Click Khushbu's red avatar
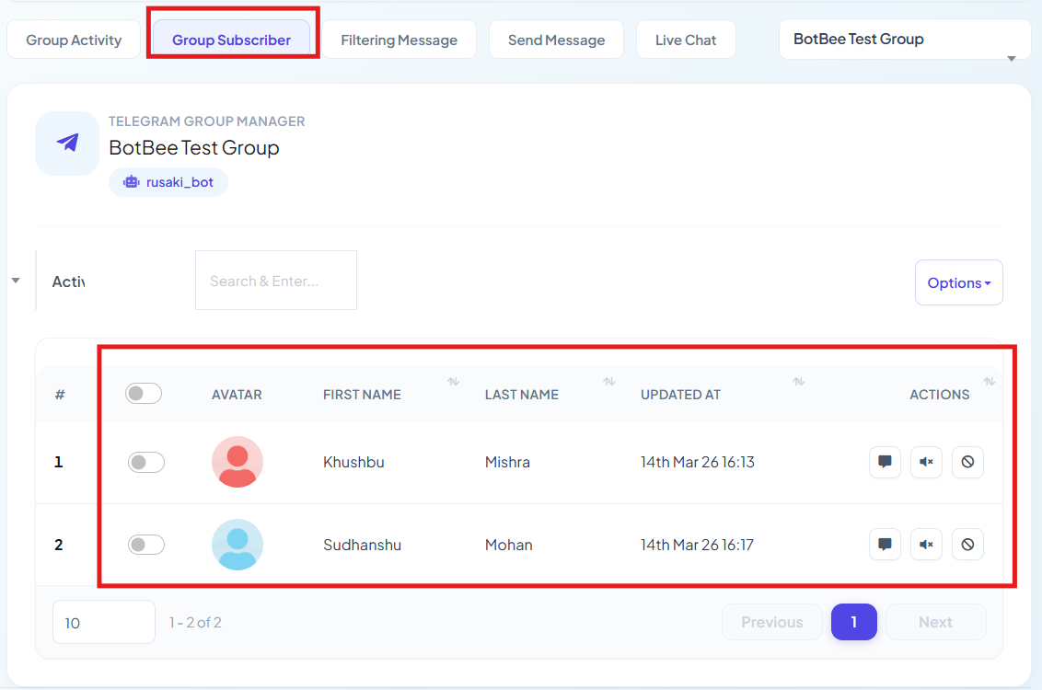This screenshot has height=690, width=1042. (237, 462)
